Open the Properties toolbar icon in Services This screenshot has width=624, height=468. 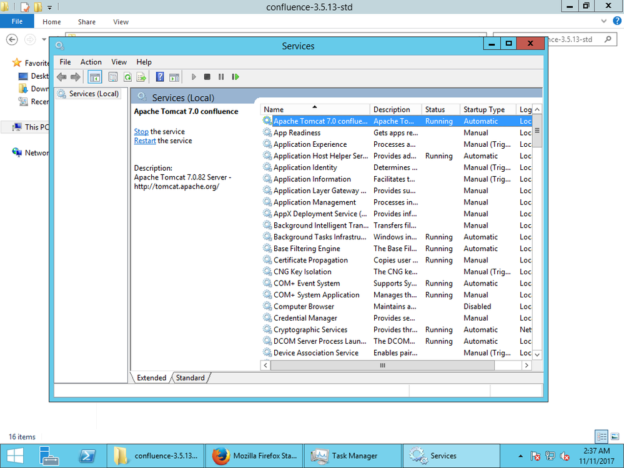[113, 77]
